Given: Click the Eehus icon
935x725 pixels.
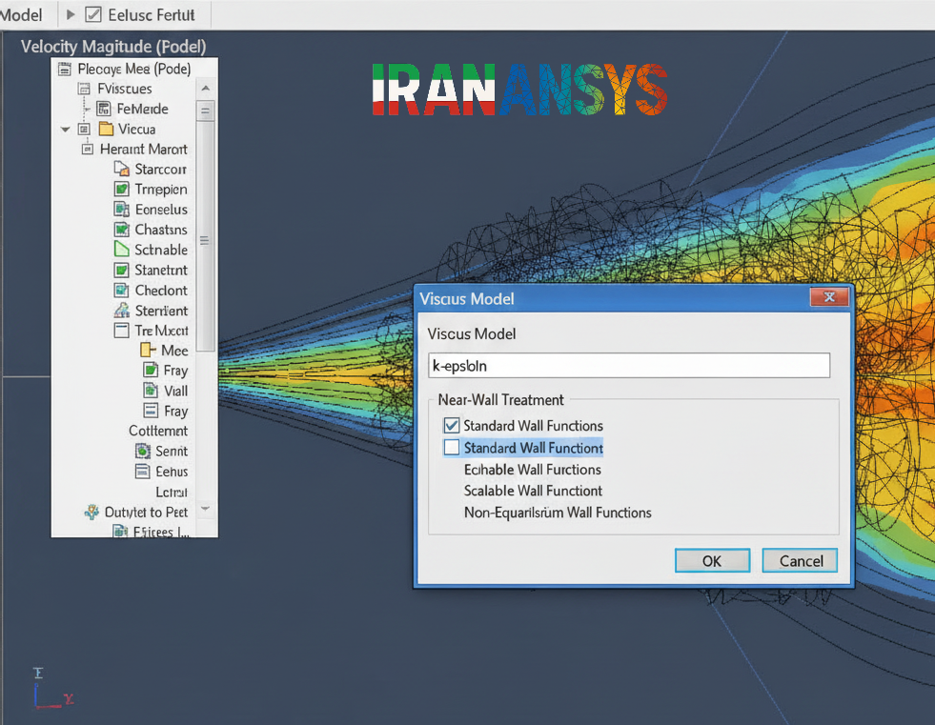Looking at the screenshot, I should [x=143, y=472].
